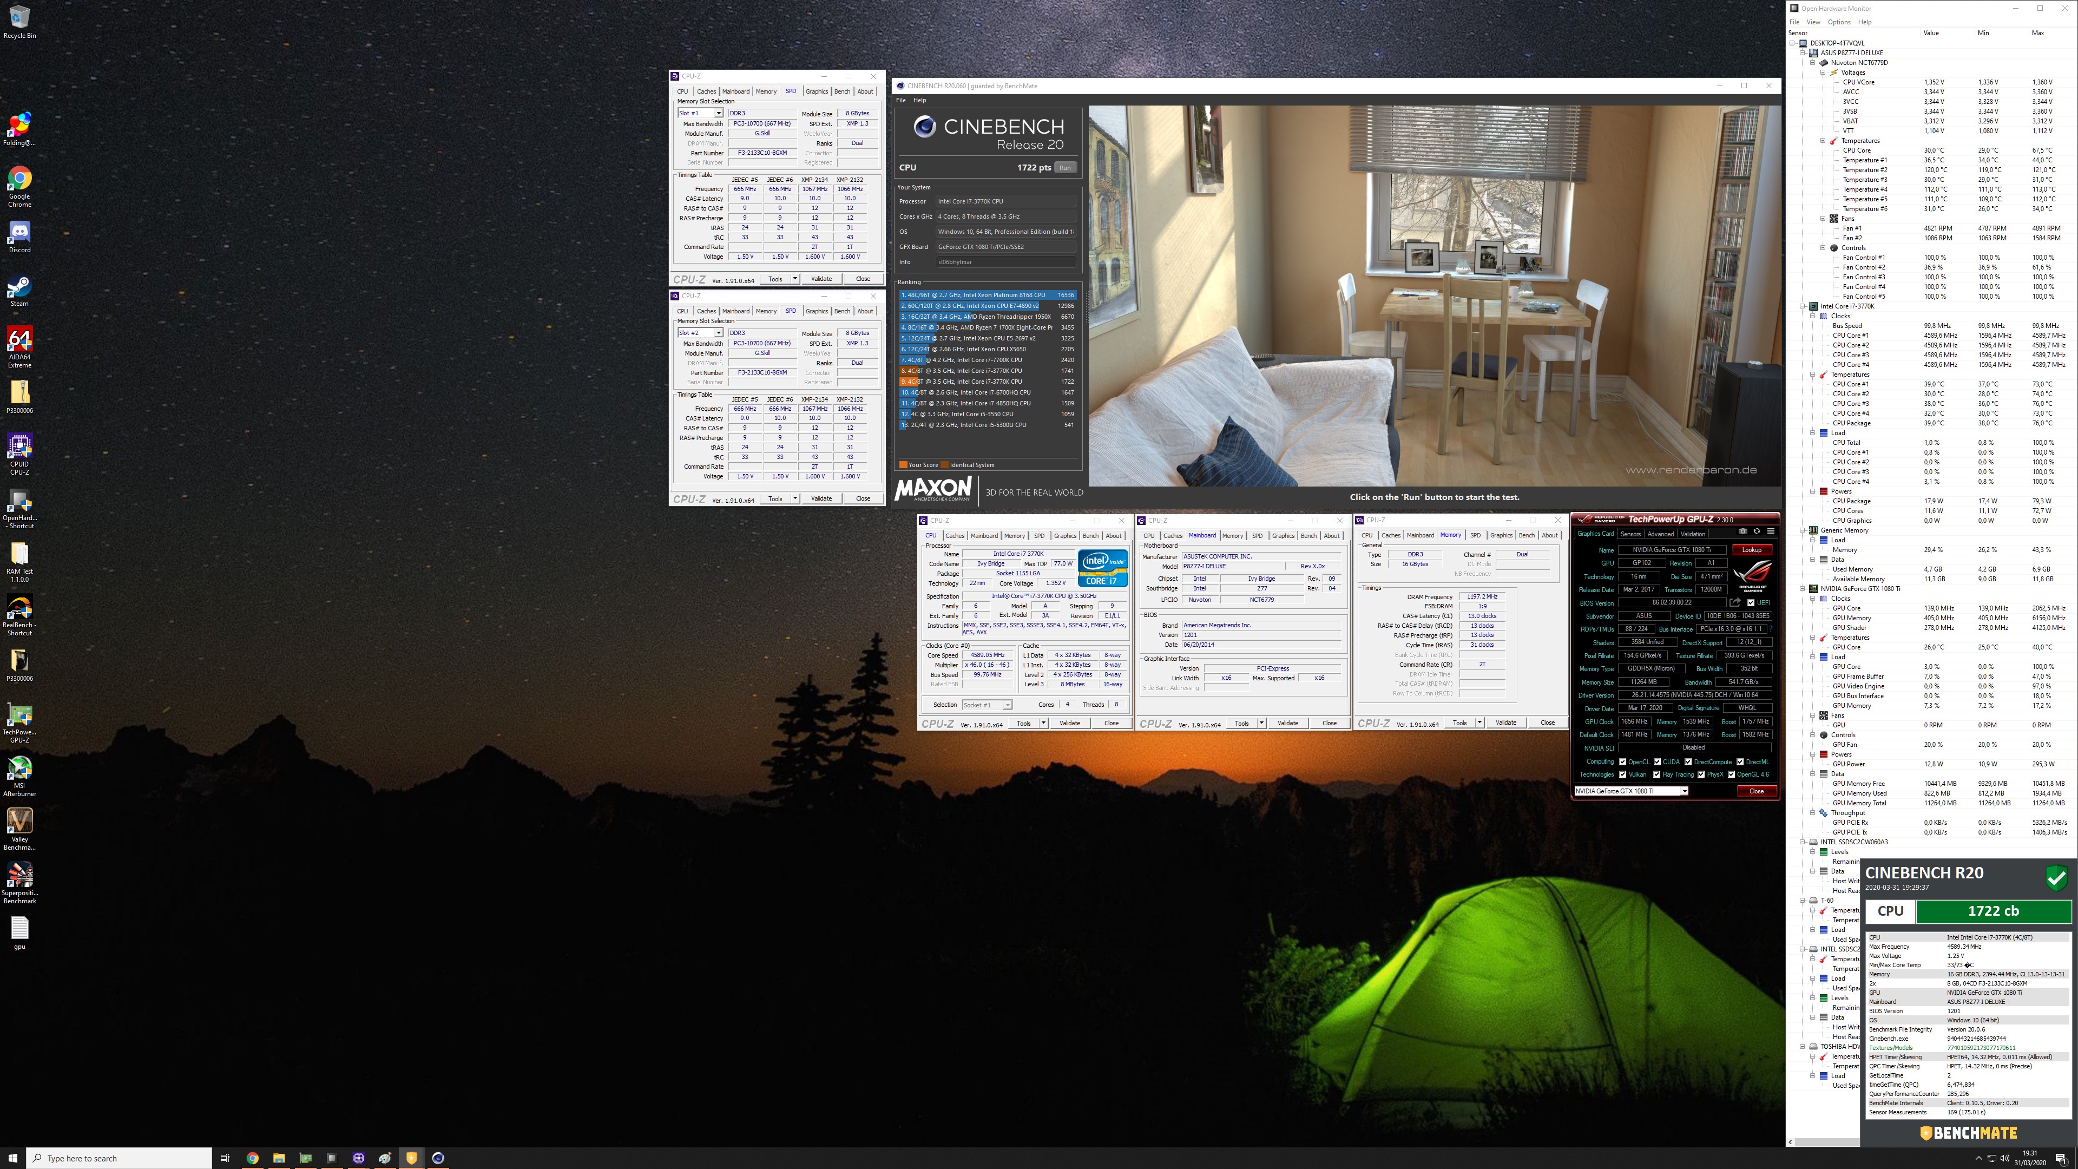Click the red Close button in GPU-Z
Viewport: 2078px width, 1169px height.
(1756, 791)
